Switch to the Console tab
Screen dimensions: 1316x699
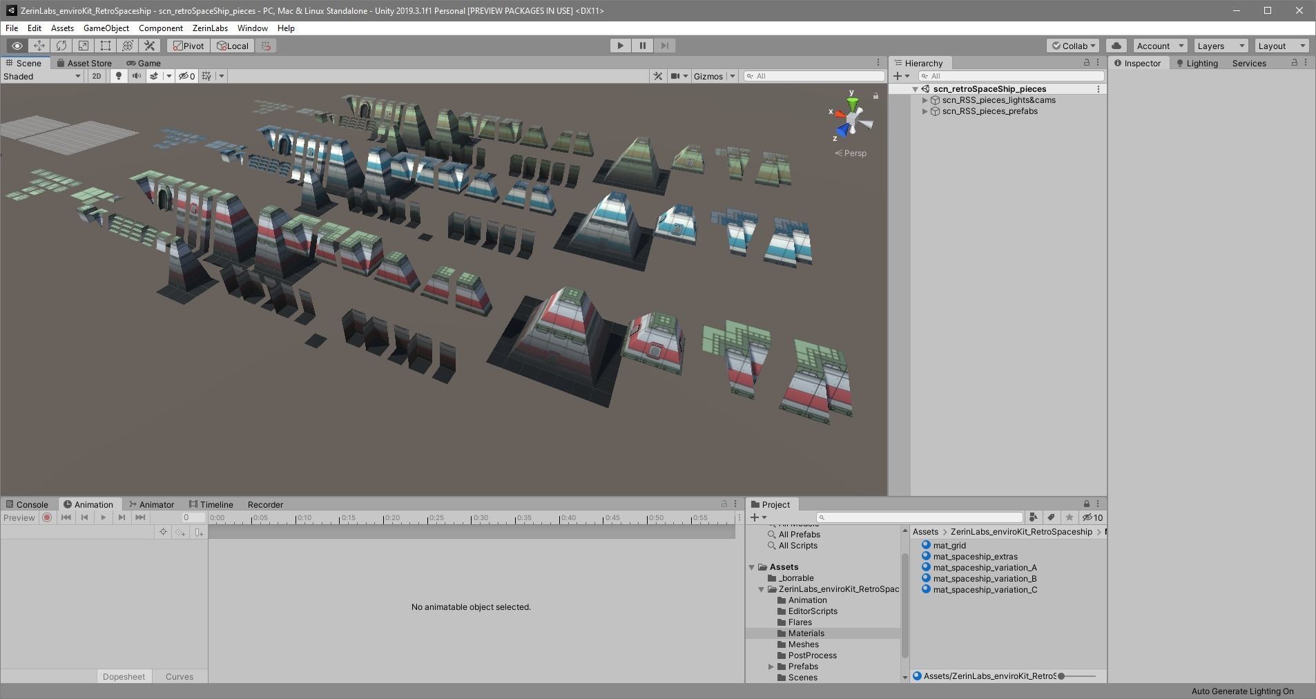click(27, 504)
